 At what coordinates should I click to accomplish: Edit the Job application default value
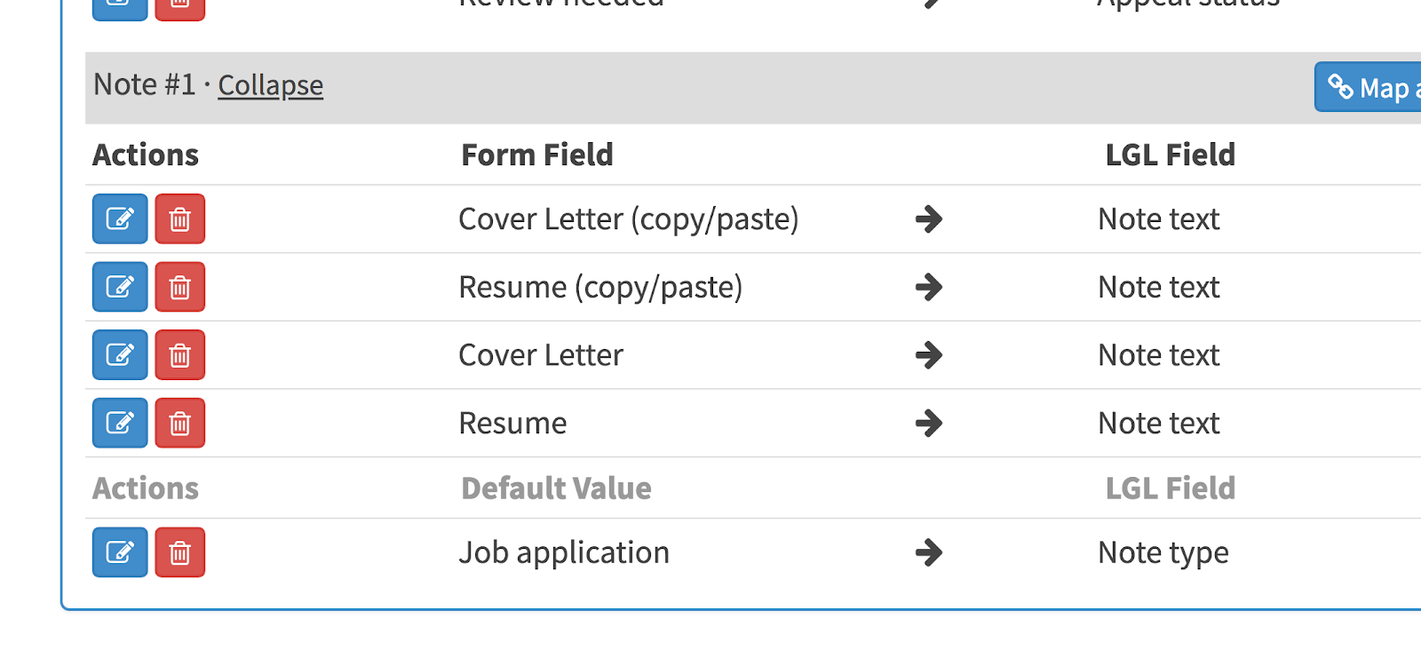coord(120,552)
